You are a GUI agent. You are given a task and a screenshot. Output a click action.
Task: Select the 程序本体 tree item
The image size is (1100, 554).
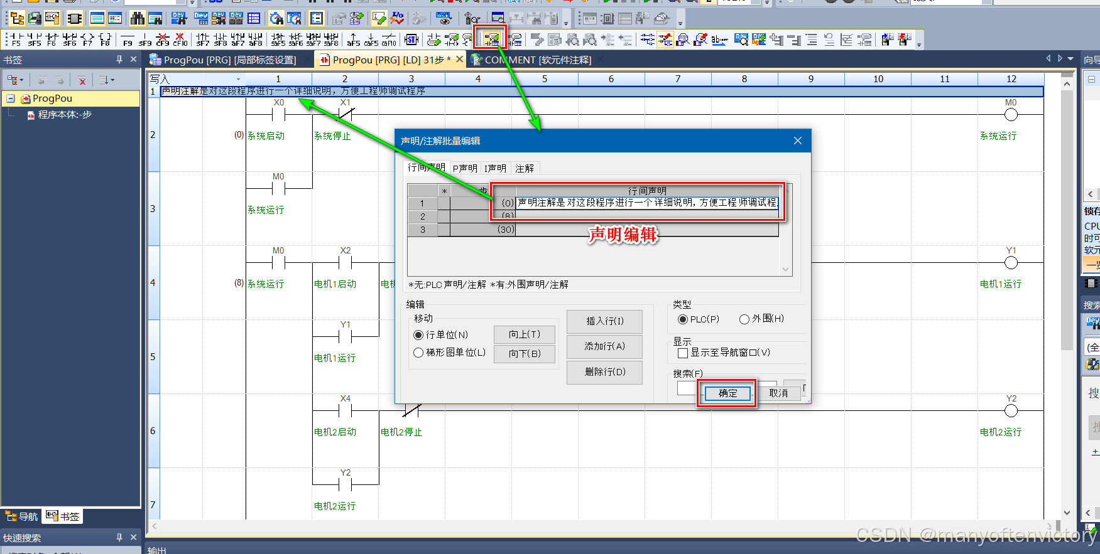[x=64, y=115]
